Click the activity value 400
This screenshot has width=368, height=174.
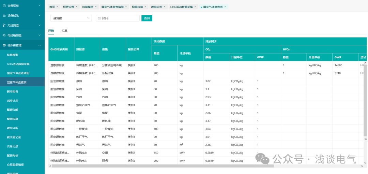[x=156, y=66]
